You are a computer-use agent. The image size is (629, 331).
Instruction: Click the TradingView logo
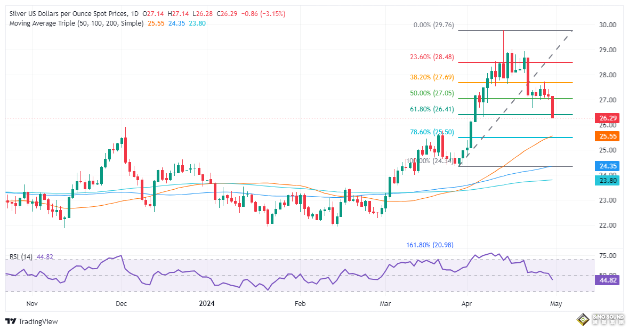click(31, 321)
